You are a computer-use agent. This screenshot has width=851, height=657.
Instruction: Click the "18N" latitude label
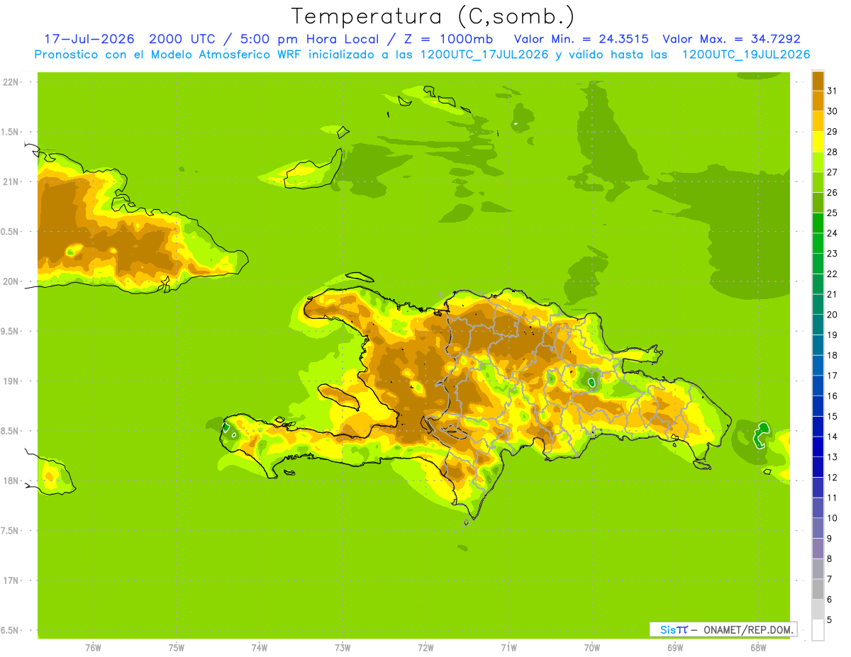(x=11, y=481)
